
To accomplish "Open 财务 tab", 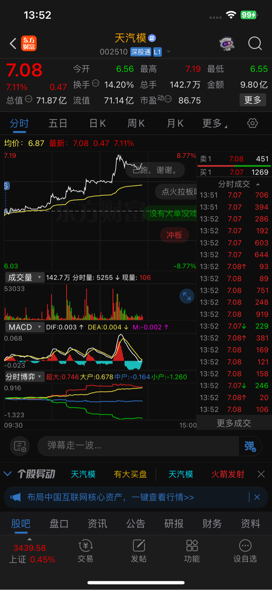I will 212,524.
